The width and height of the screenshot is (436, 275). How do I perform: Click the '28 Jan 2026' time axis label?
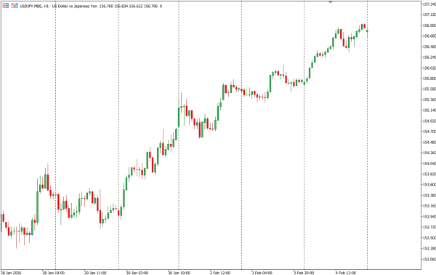[11, 273]
